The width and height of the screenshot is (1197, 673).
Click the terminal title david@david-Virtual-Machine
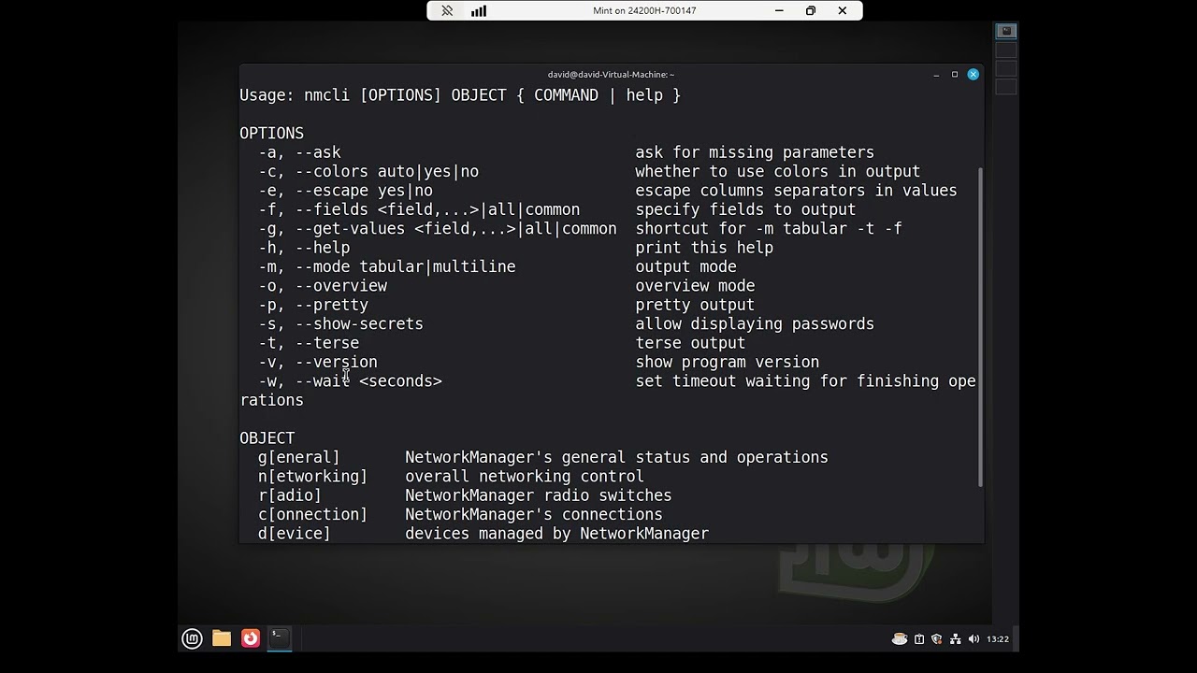[611, 75]
